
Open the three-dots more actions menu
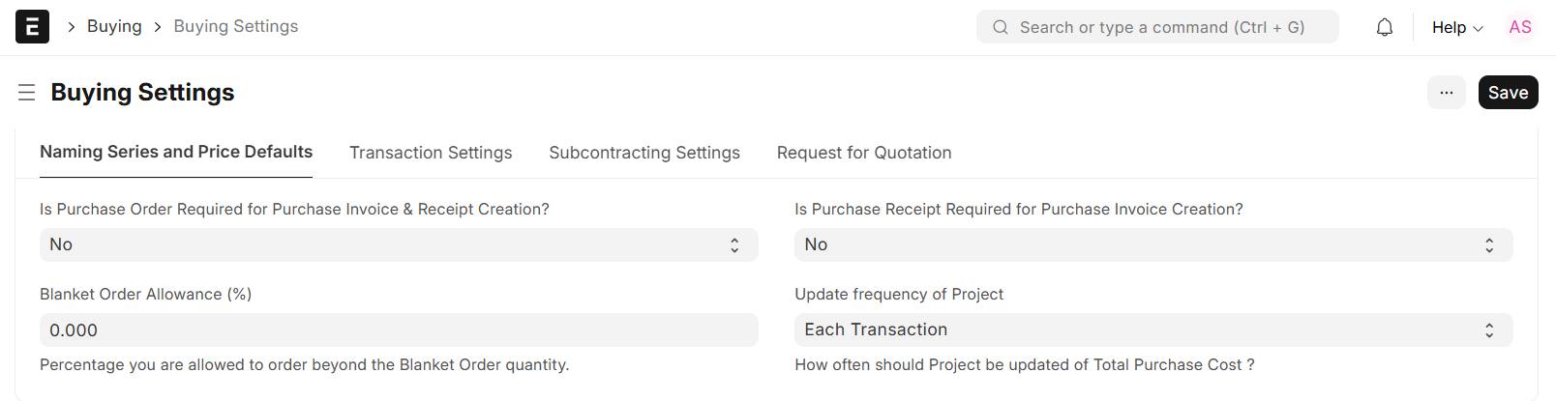coord(1446,93)
